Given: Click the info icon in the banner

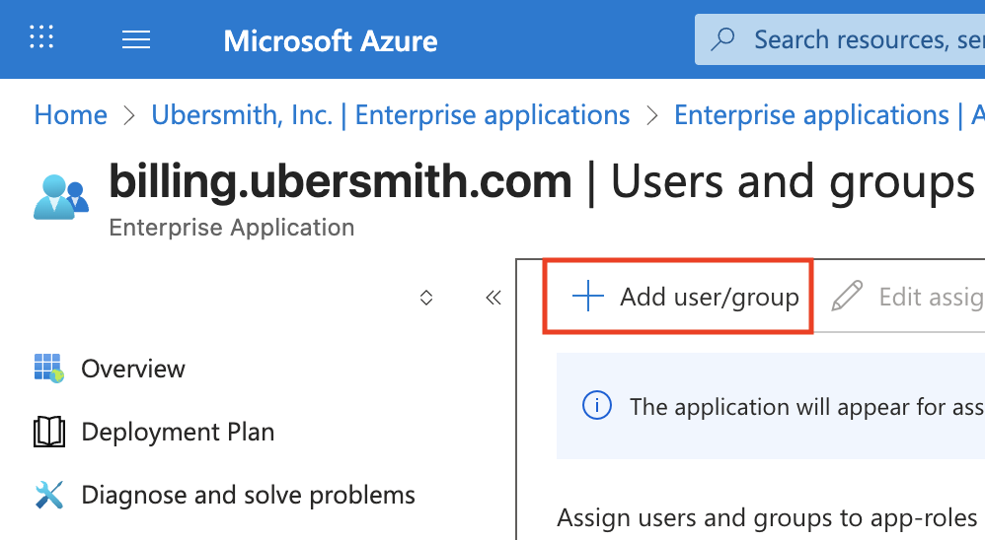Looking at the screenshot, I should (x=596, y=406).
